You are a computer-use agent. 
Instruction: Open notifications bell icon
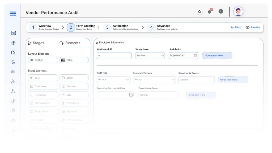point(210,12)
